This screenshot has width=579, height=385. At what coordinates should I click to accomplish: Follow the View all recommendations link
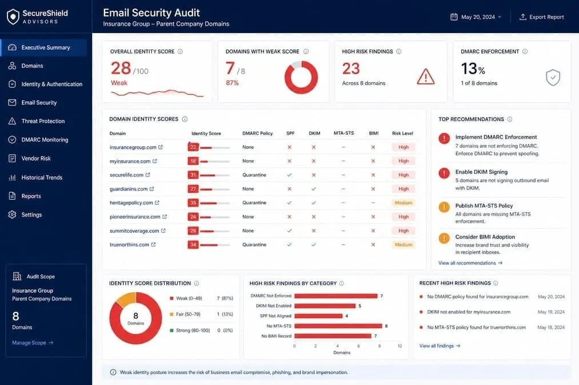[470, 263]
